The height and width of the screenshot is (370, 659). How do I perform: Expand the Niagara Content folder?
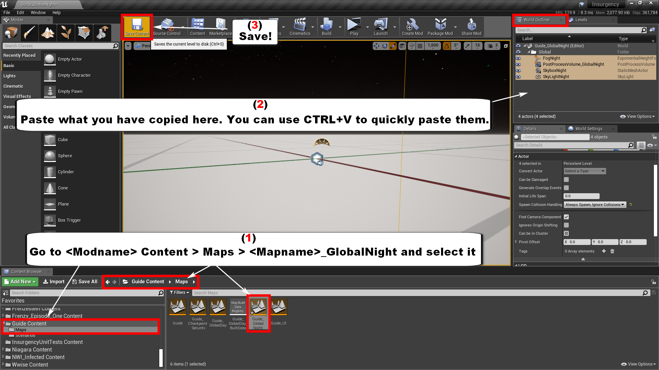[x=3, y=349]
